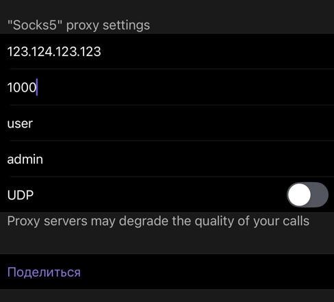Tap the Поделиться share link
334x302 pixels.
44,272
